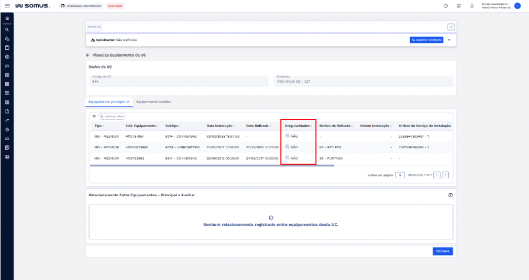Go back using the arrow beside Visualiza Equipamento

pyautogui.click(x=87, y=55)
